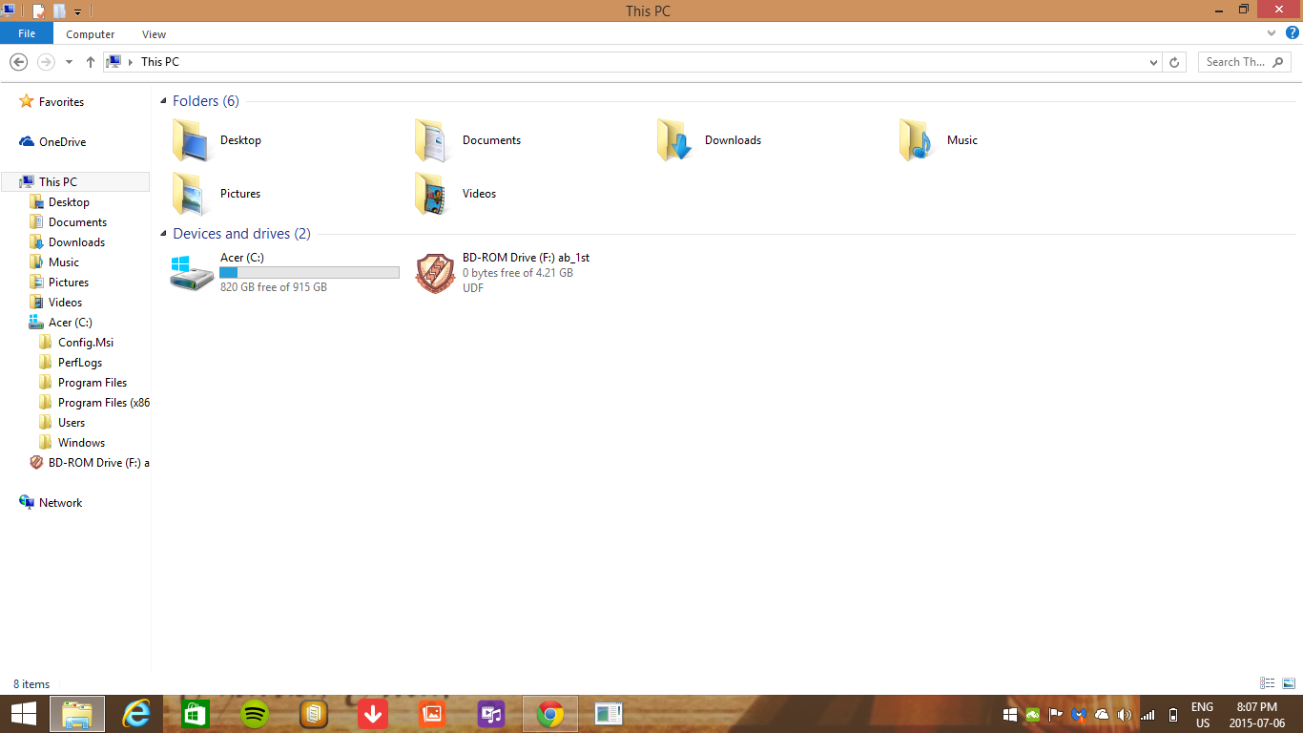Launch Google Chrome from the taskbar
The image size is (1303, 733).
click(550, 714)
